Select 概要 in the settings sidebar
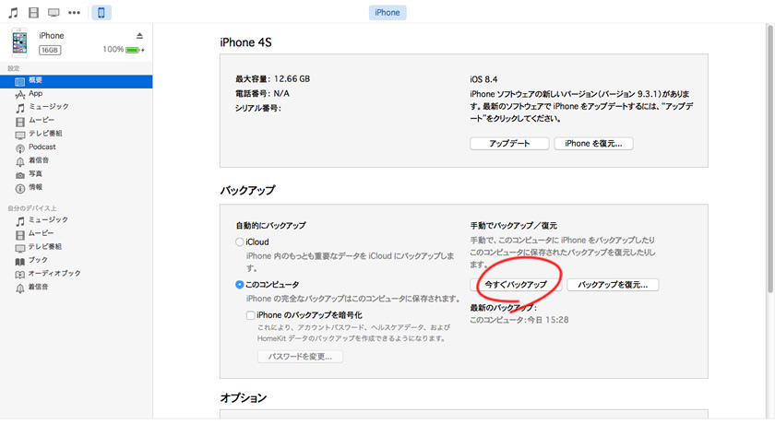This screenshot has height=424, width=775. 76,81
